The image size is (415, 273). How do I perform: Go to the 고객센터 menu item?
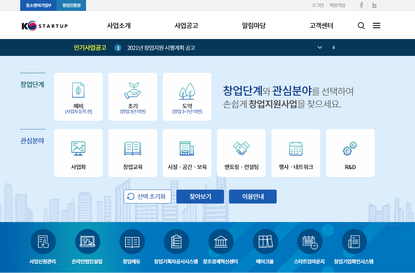(x=320, y=25)
